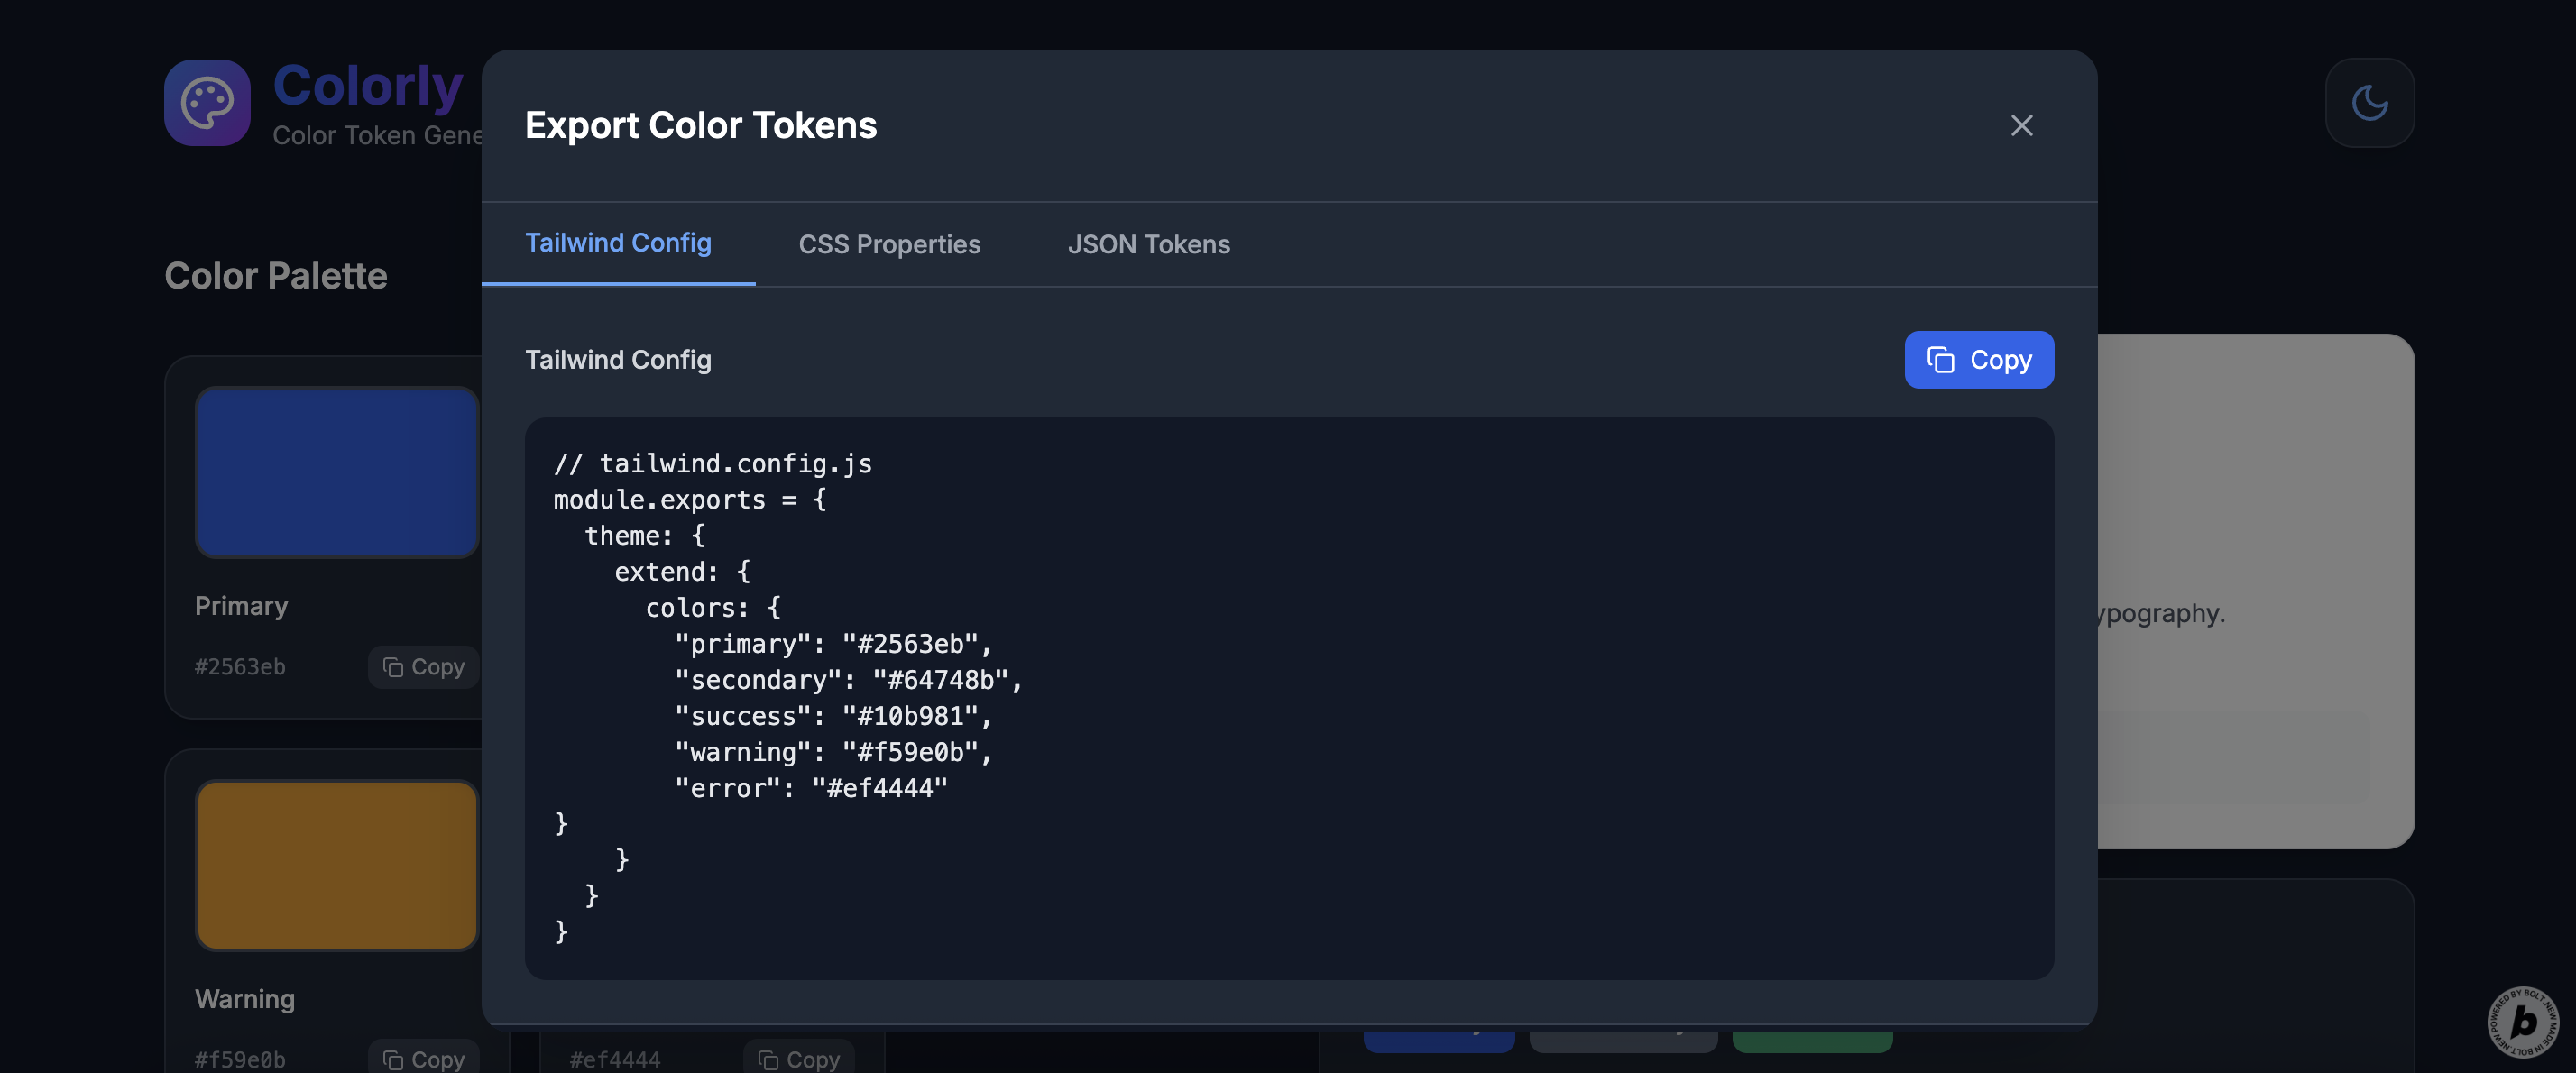Click the Colorly title text
The width and height of the screenshot is (2576, 1073).
pyautogui.click(x=367, y=85)
